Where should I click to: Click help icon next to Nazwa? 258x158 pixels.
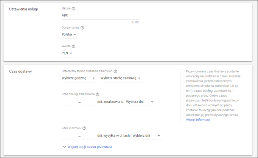(x=73, y=8)
